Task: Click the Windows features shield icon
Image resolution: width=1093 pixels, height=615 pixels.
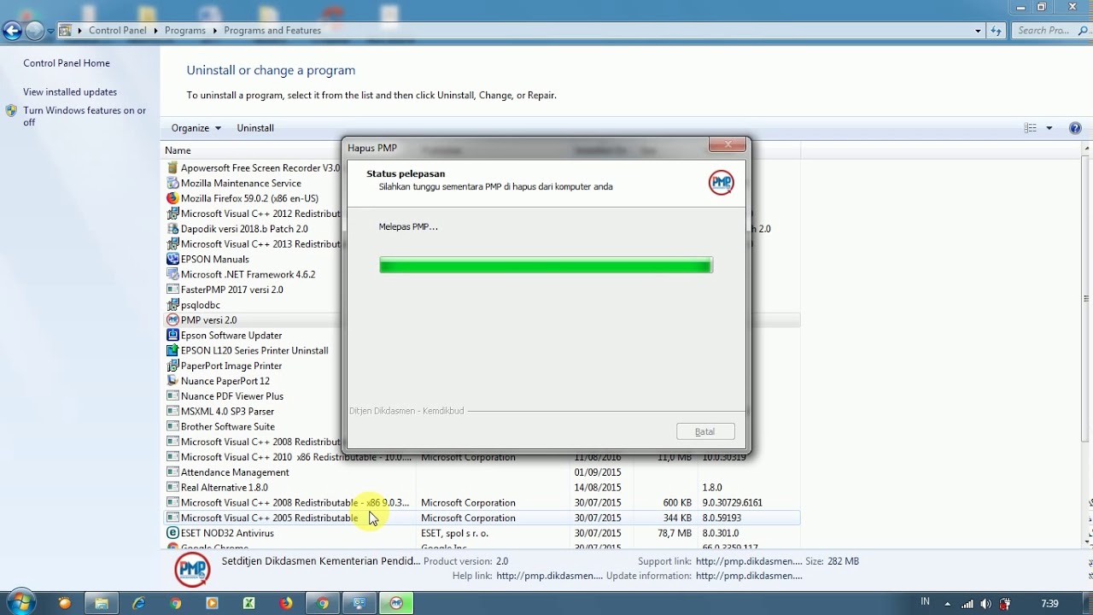Action: point(11,110)
